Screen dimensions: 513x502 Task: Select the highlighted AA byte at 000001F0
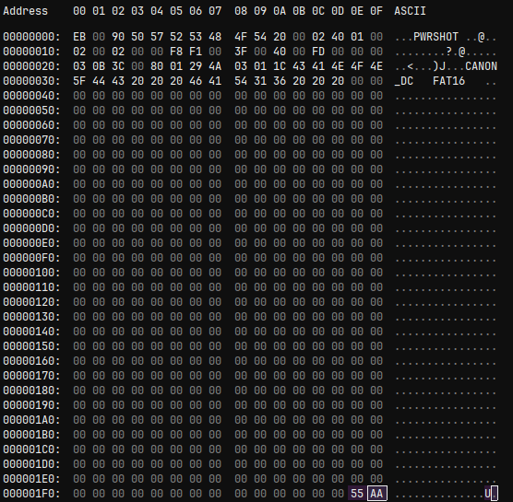click(376, 493)
